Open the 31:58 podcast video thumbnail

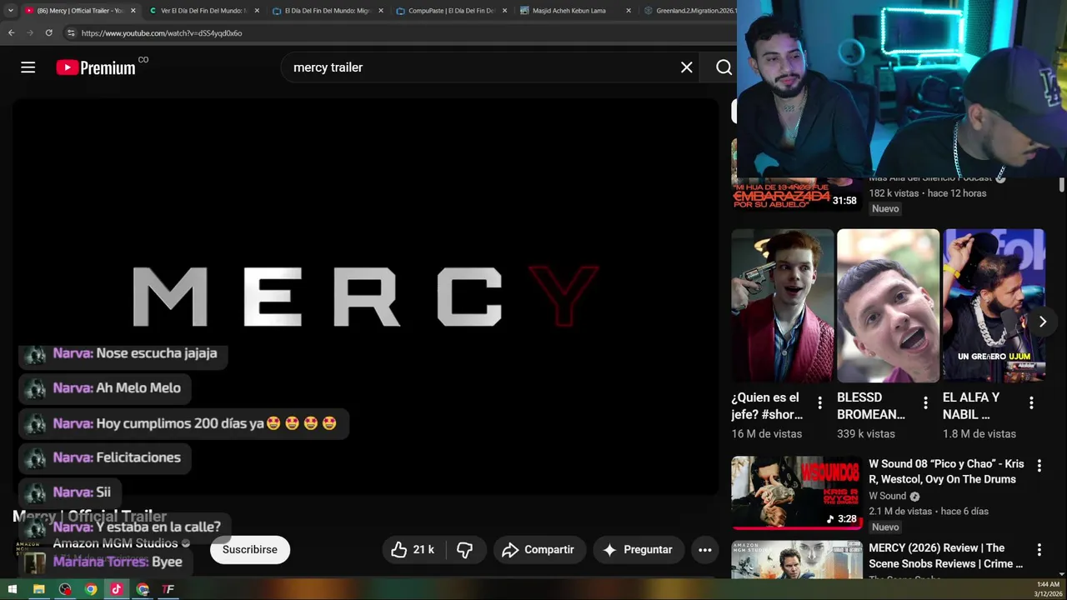(x=797, y=196)
